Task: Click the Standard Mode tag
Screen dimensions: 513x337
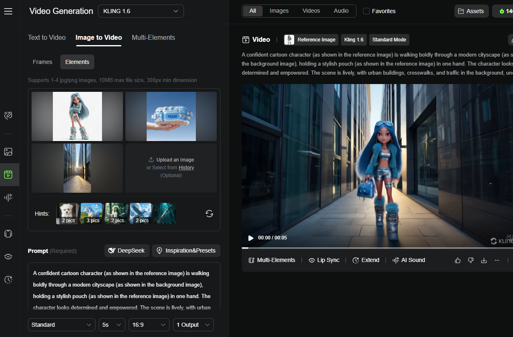Action: click(389, 40)
